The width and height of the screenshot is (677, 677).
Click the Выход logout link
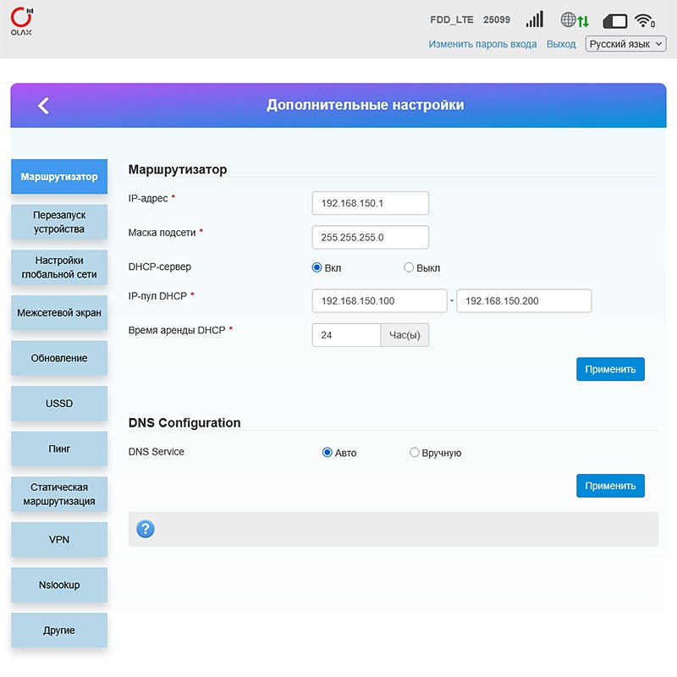tap(561, 44)
